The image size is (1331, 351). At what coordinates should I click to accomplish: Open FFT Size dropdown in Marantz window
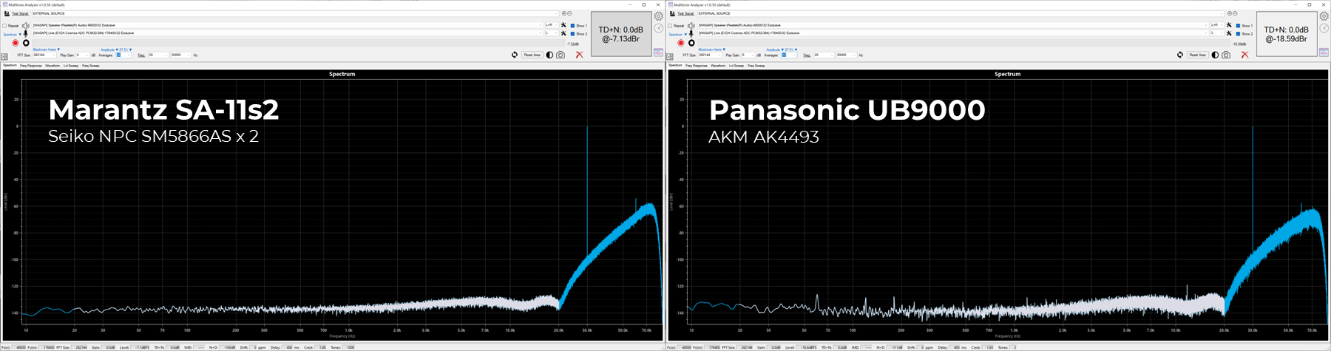(44, 55)
